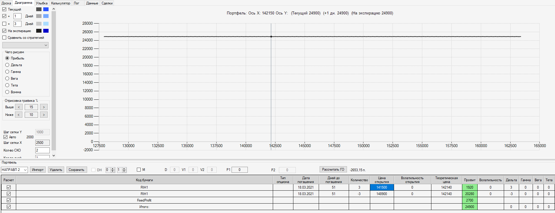Viewport: 555px width, 213px height.
Task: Uncheck the Расчет box in the FixedProfit row
Action: click(9, 200)
